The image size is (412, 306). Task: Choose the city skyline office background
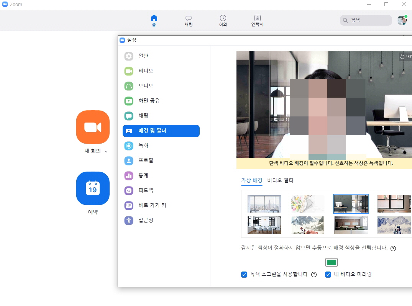coord(264,204)
